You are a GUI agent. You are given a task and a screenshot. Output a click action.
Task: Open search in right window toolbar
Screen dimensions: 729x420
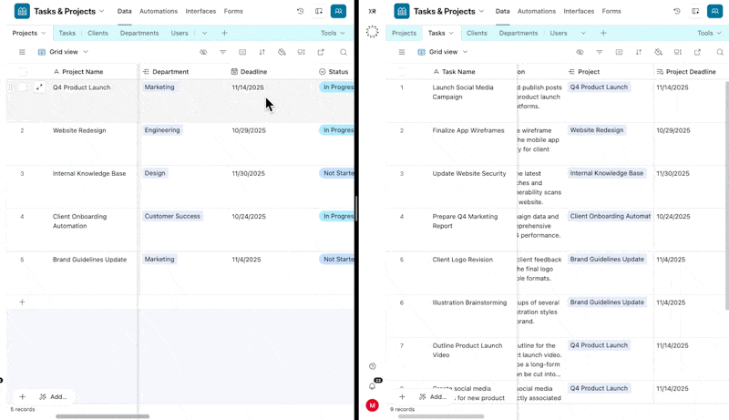point(720,52)
